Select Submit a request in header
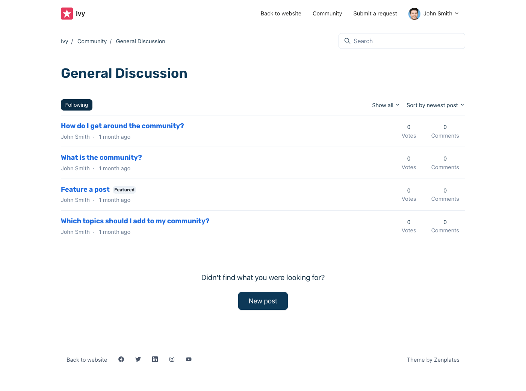The image size is (526, 391). pos(375,14)
